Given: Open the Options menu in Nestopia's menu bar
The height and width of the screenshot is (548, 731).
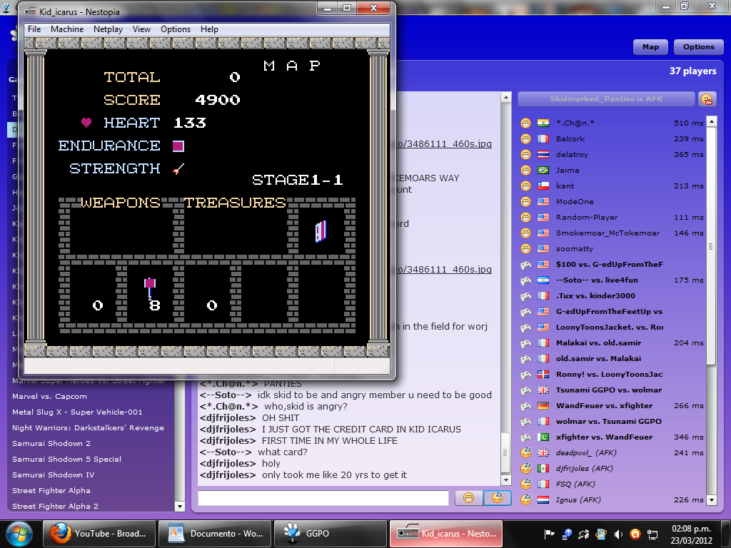Looking at the screenshot, I should (x=176, y=29).
